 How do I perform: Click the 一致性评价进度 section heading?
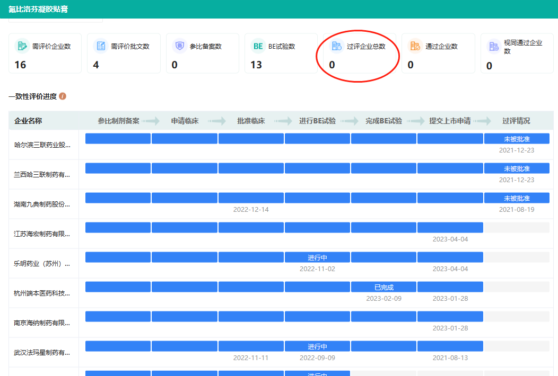click(x=33, y=96)
